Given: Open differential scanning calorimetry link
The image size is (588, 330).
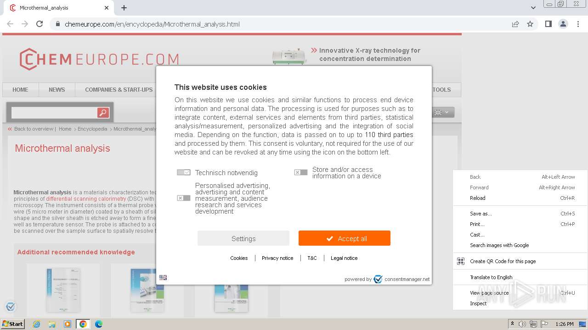Looking at the screenshot, I should (x=86, y=199).
